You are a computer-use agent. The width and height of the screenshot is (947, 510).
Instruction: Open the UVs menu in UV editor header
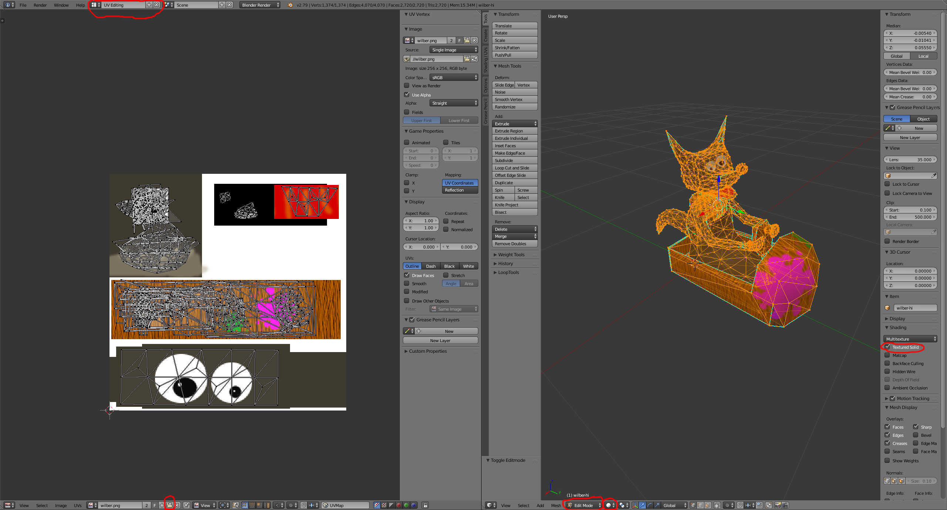point(77,505)
